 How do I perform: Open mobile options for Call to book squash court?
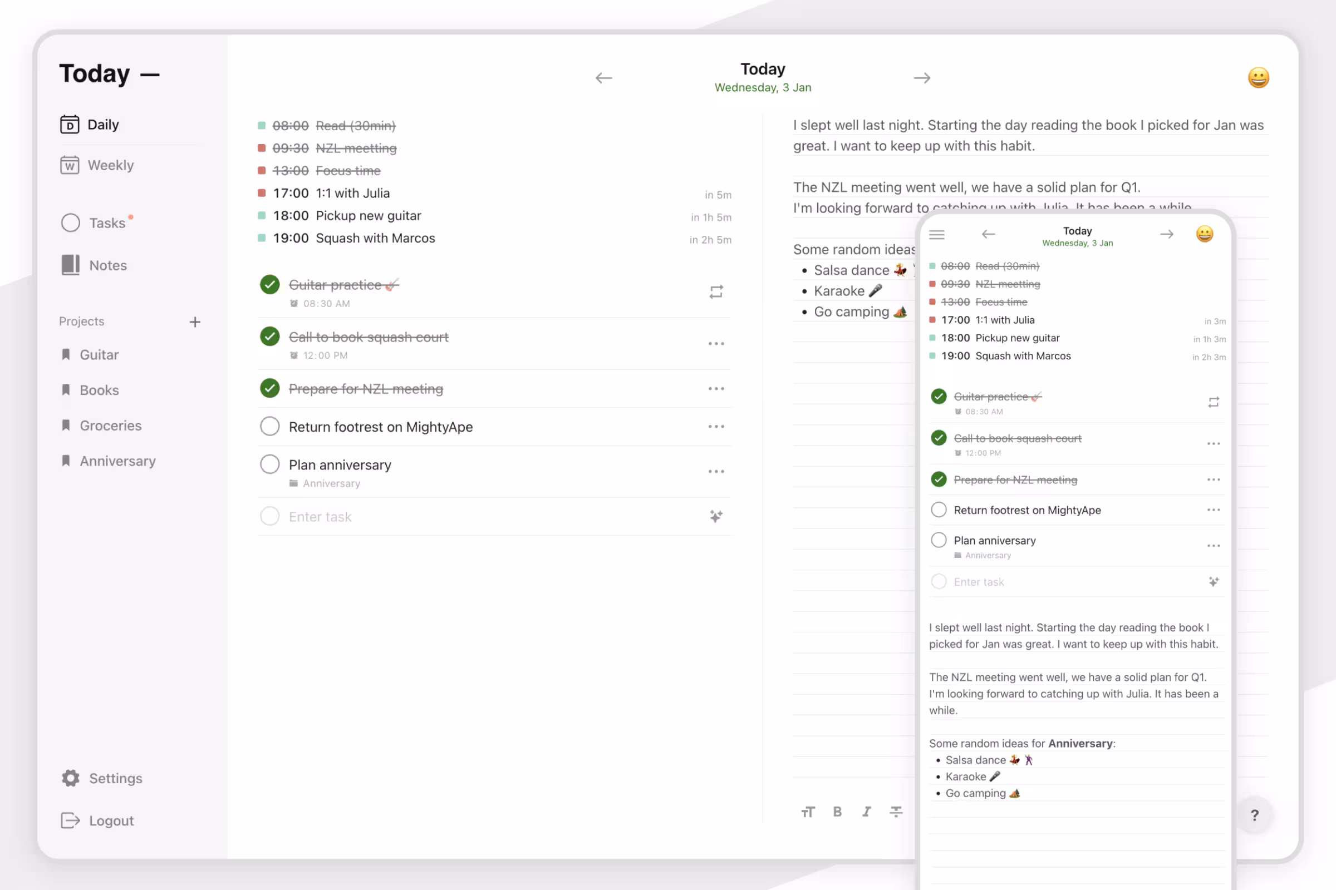pyautogui.click(x=1214, y=443)
